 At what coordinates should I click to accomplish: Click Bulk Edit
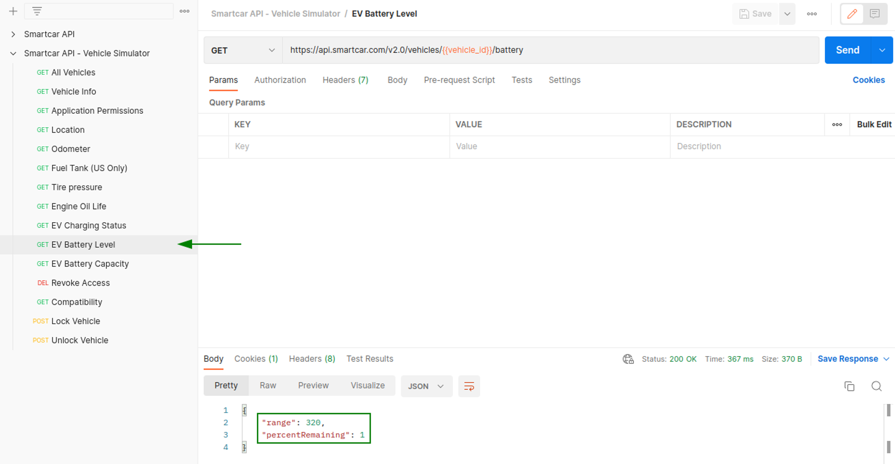[x=874, y=125]
